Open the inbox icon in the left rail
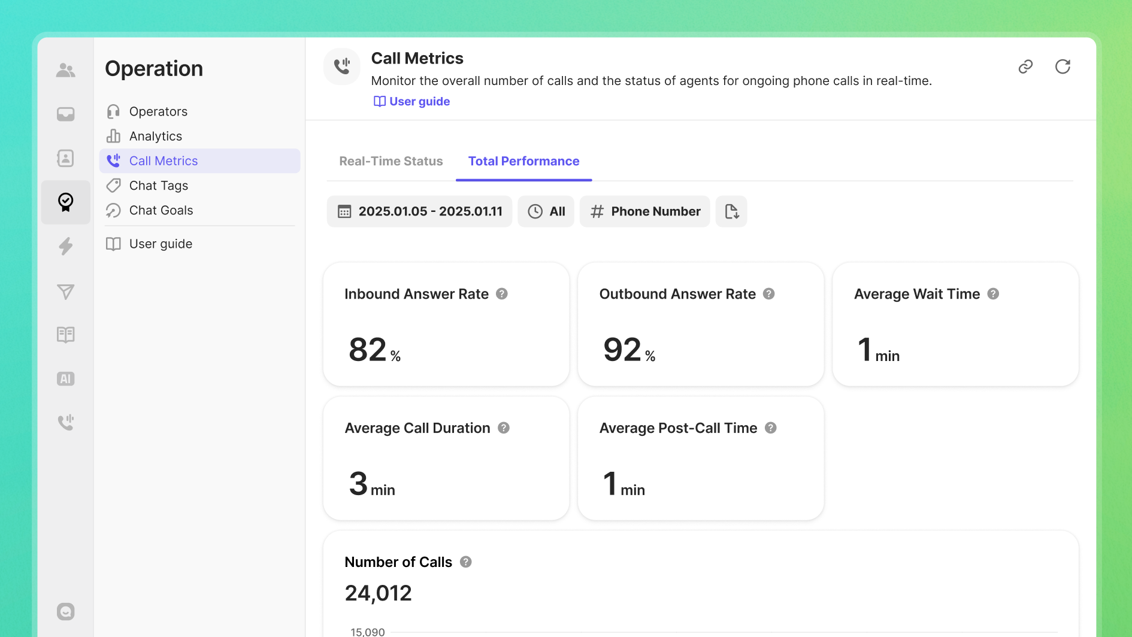1132x637 pixels. click(x=65, y=114)
